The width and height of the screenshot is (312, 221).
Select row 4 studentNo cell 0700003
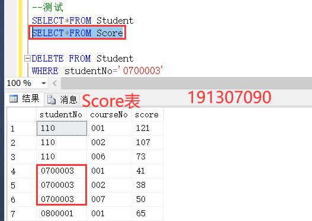pyautogui.click(x=62, y=171)
